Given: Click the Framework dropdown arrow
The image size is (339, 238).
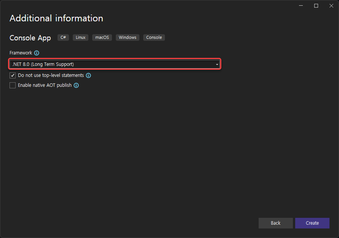Looking at the screenshot, I should pos(217,64).
